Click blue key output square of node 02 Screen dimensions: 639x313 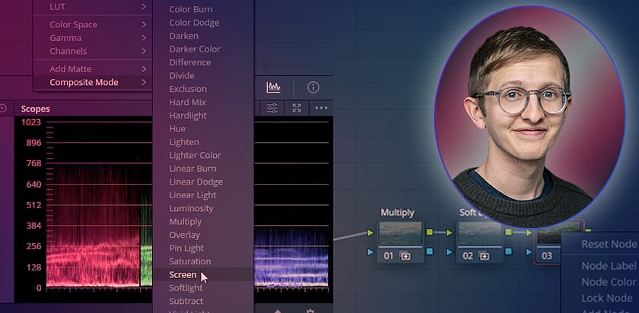(509, 251)
